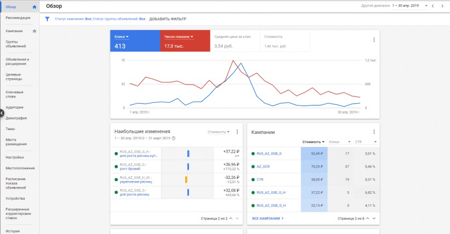
Task: Open RUS_AZ_GSB_G campaign link
Action: click(269, 154)
